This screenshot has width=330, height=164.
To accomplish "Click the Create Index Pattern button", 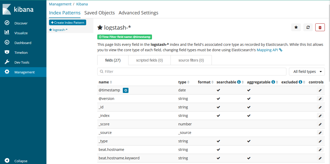I will coord(68,22).
